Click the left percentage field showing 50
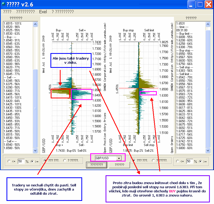 click(21, 161)
